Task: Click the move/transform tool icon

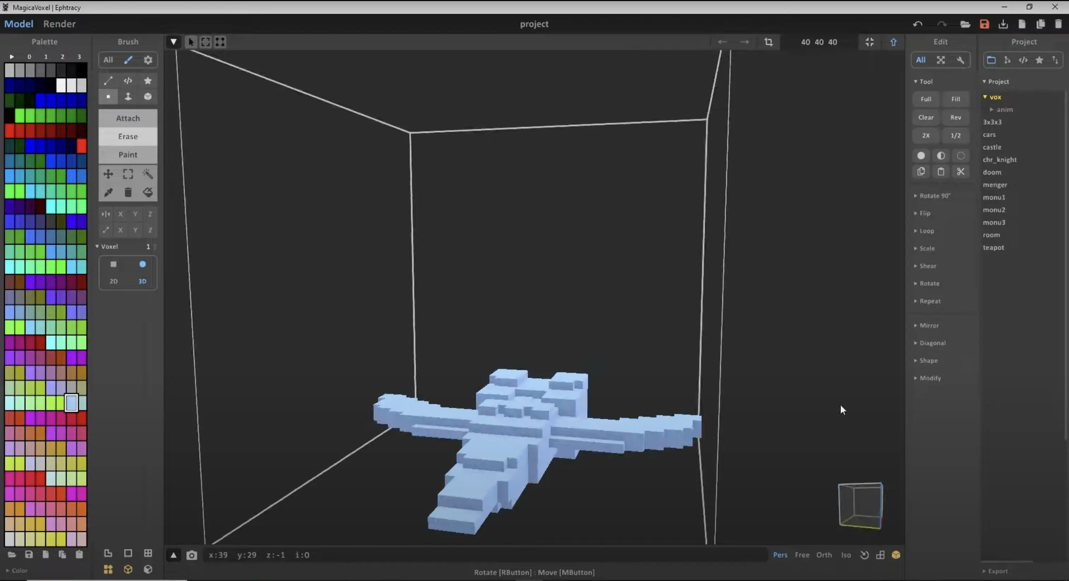Action: [108, 174]
